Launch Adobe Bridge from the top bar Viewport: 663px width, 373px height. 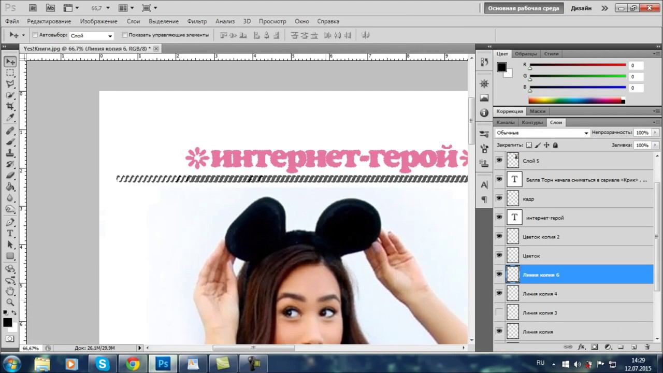click(33, 8)
